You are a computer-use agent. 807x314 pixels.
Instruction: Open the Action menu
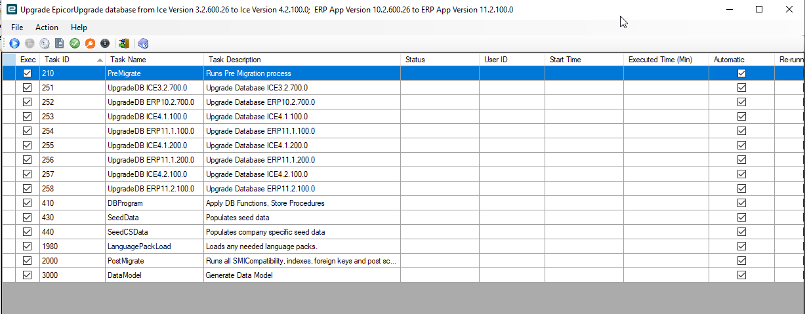click(x=47, y=28)
